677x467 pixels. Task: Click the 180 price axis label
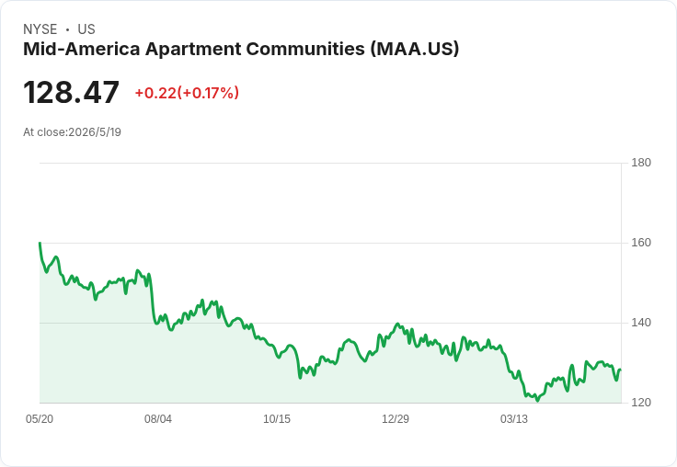[641, 163]
